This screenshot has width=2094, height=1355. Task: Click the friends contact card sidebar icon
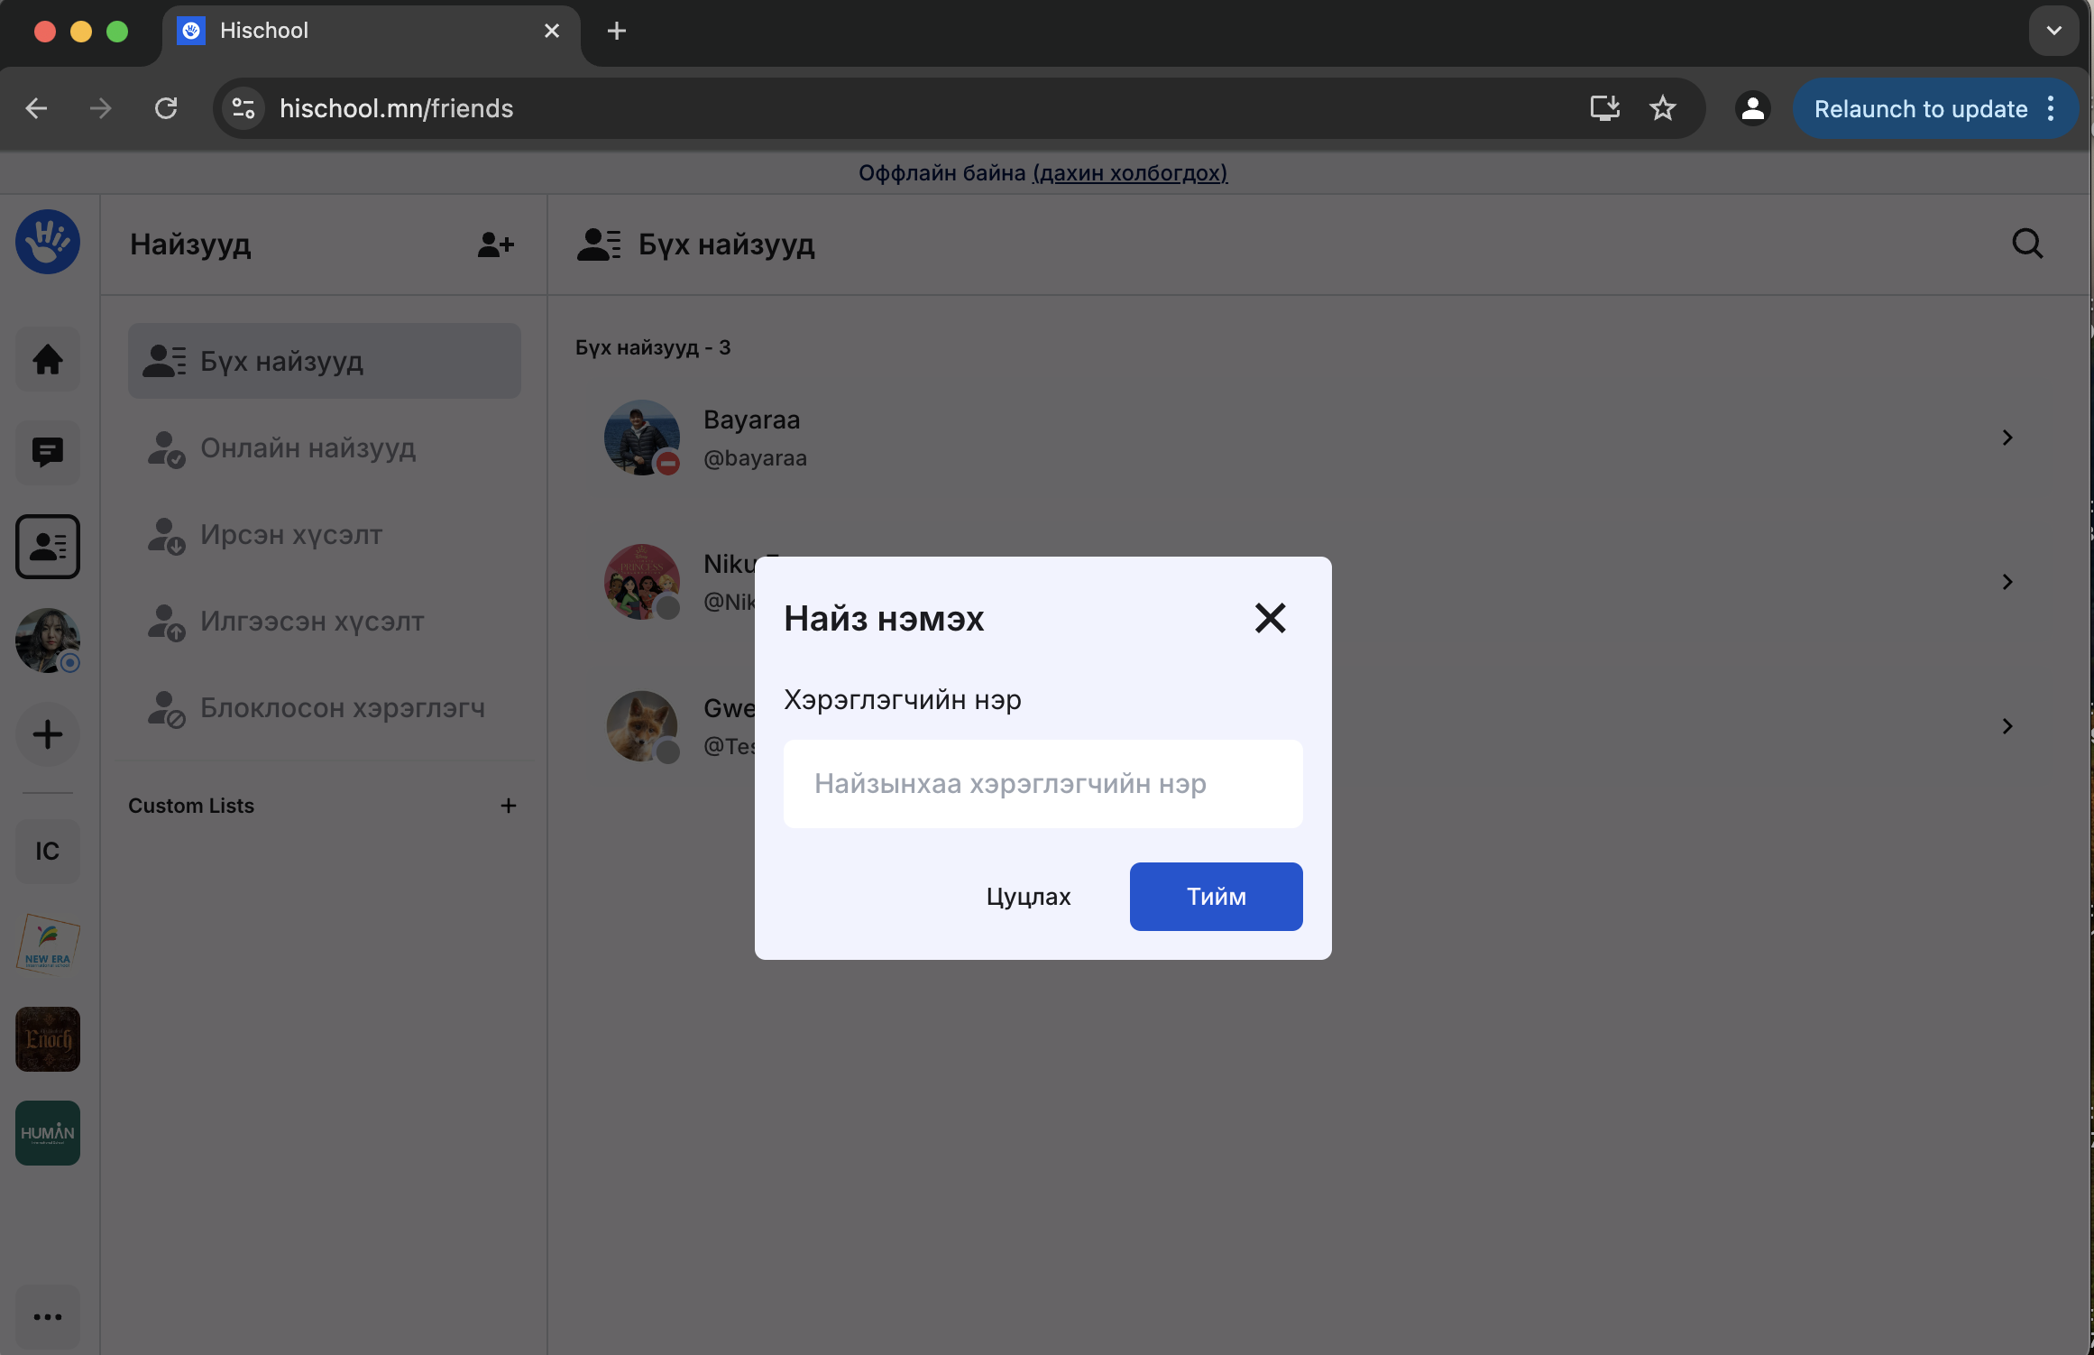[48, 547]
